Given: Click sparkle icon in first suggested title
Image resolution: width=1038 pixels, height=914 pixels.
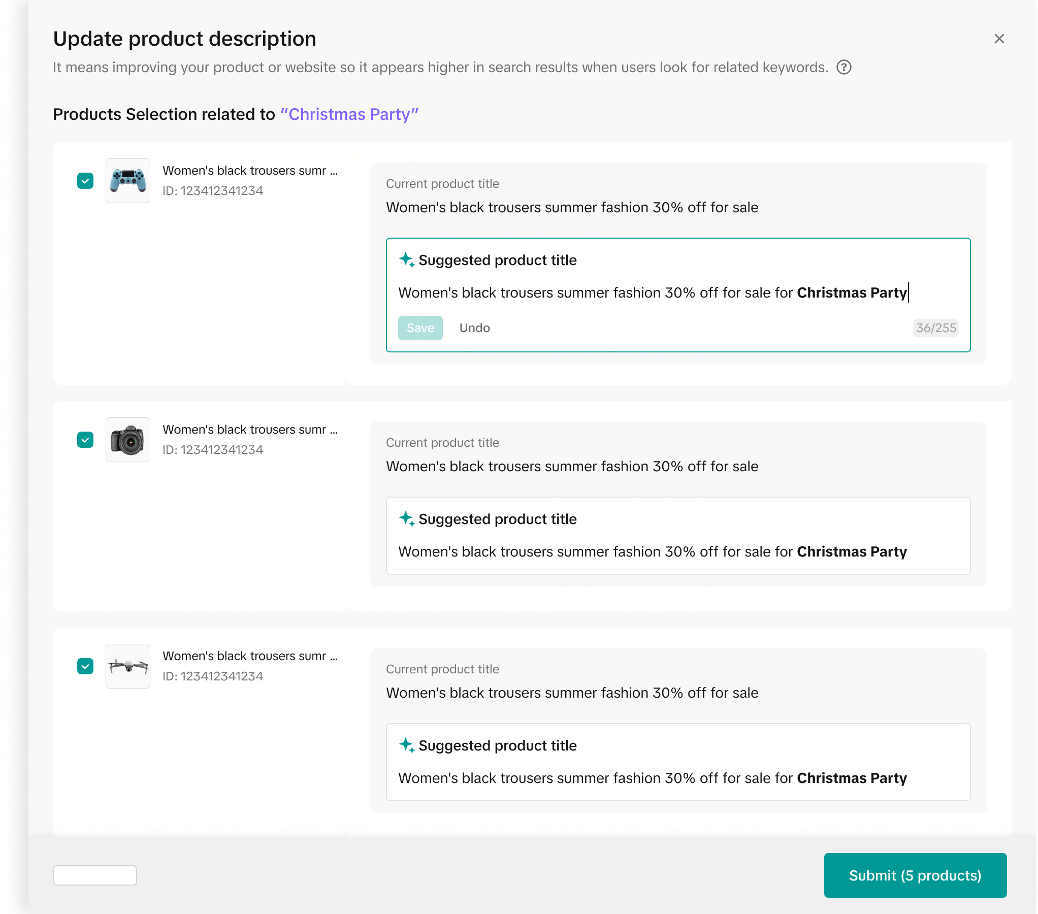Looking at the screenshot, I should click(407, 259).
